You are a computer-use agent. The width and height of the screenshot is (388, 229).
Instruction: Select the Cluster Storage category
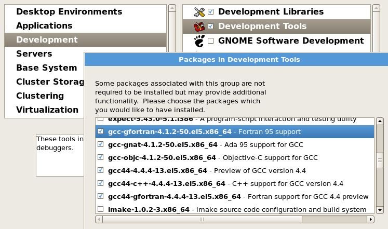45,82
